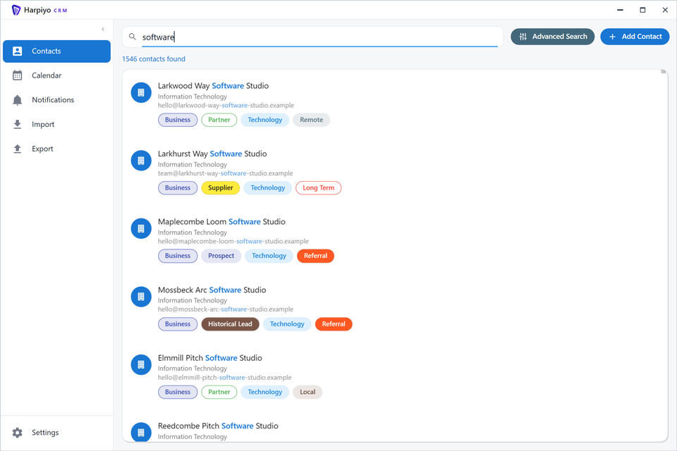Click the Business tag on Larkhurst Way
Image resolution: width=677 pixels, height=451 pixels.
pos(178,187)
